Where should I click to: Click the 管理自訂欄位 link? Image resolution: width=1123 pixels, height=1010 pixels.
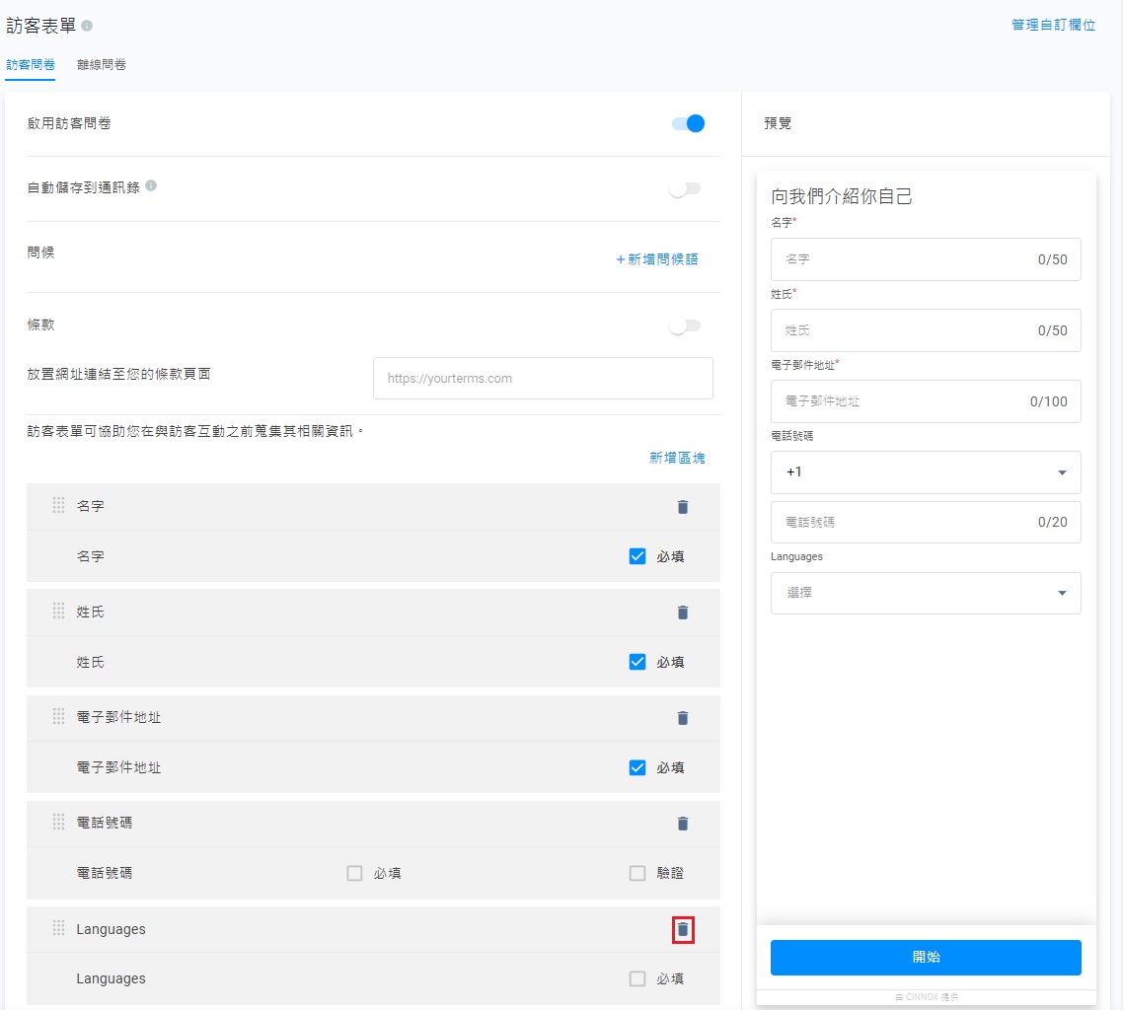pos(1053,26)
